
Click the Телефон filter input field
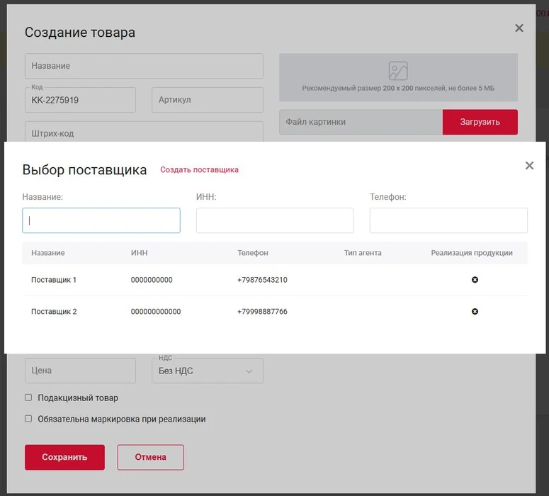tap(448, 220)
